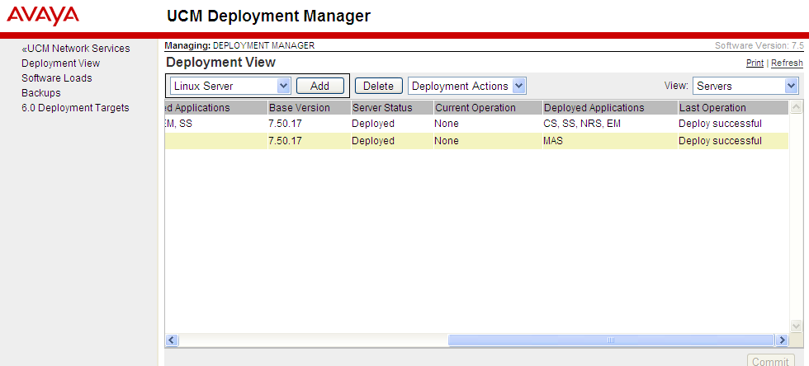This screenshot has height=366, width=809.
Task: Click the Delete button
Action: 379,86
